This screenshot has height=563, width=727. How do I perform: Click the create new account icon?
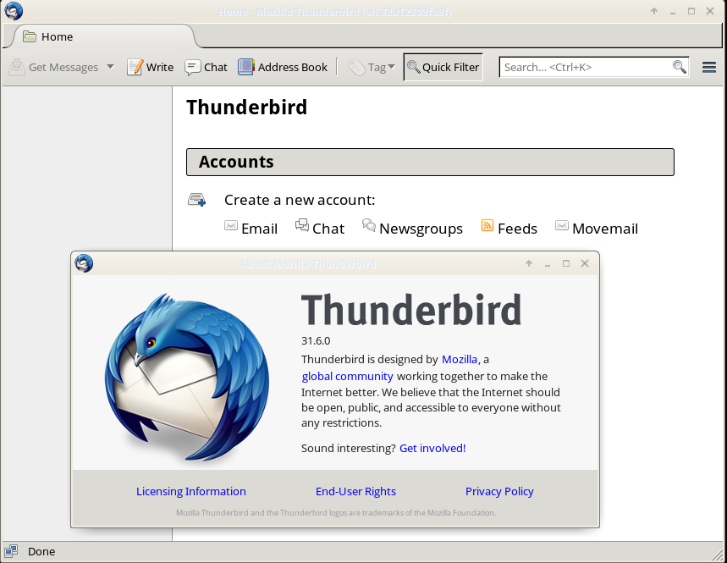[196, 199]
